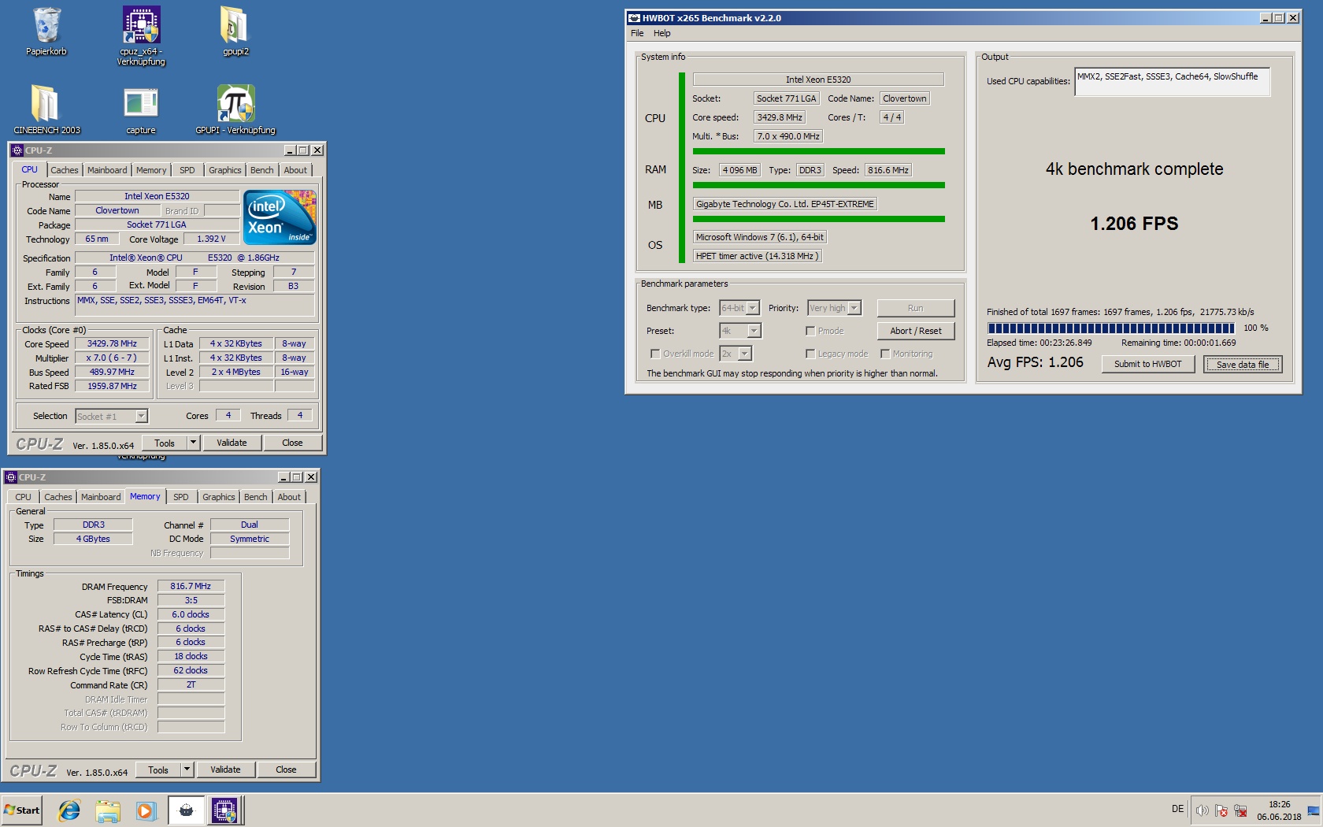Click the HWBOT x265 title bar icon
Image resolution: width=1323 pixels, height=827 pixels.
(x=634, y=18)
